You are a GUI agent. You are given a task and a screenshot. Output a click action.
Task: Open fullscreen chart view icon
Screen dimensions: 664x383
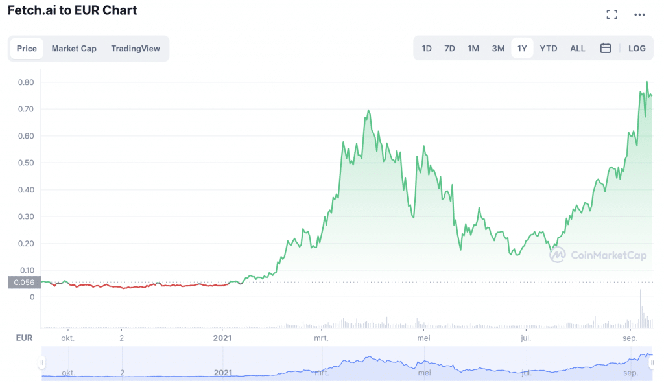click(x=611, y=15)
